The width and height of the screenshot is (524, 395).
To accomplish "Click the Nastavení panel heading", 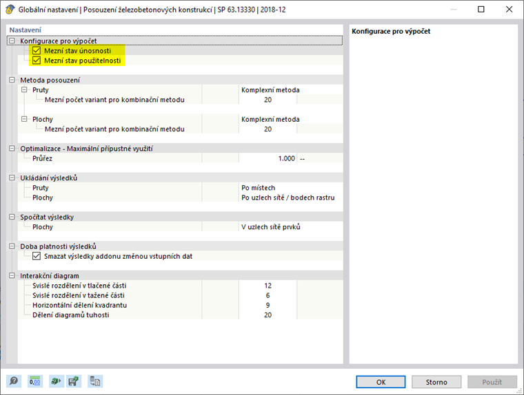I will click(x=25, y=30).
